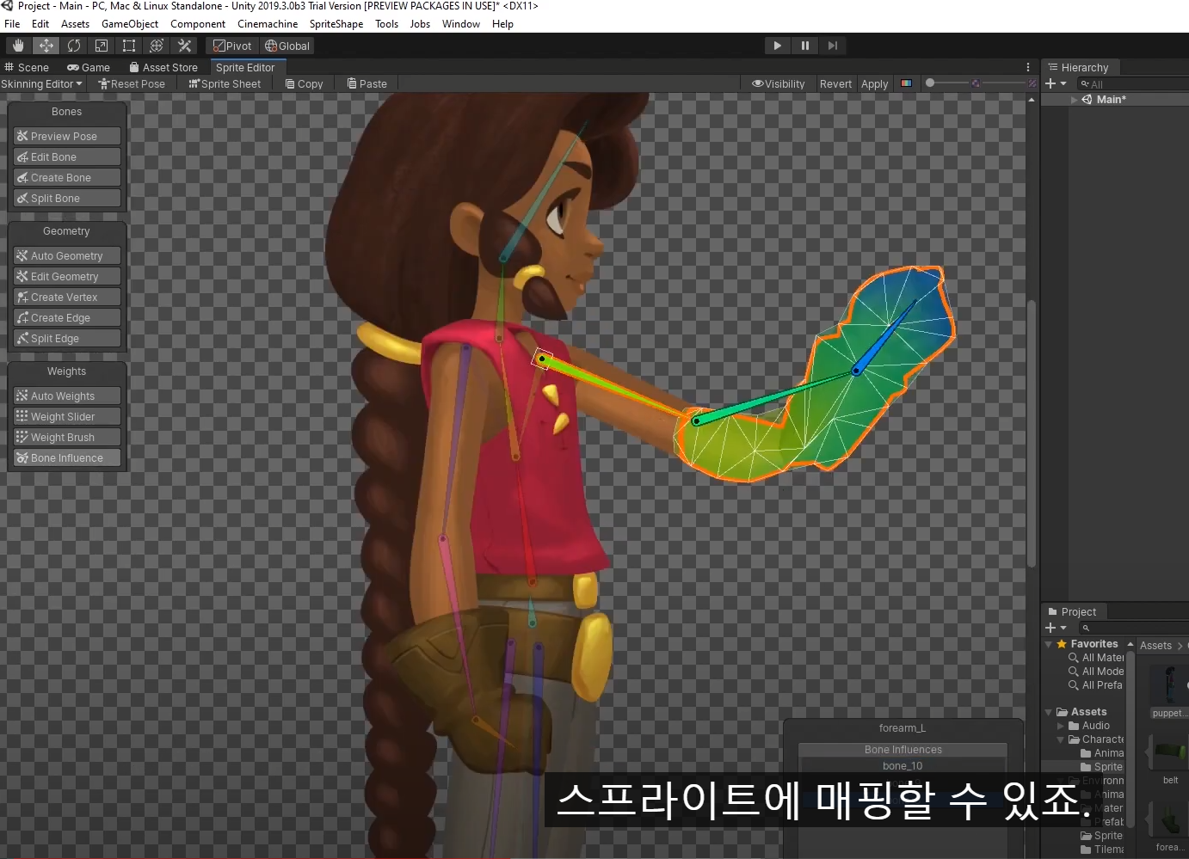
Task: Open the Cinemachine menu
Action: pyautogui.click(x=268, y=24)
